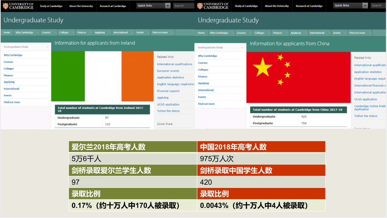Open Events in the China page sidebar
The width and height of the screenshot is (387, 218).
tap(202, 97)
